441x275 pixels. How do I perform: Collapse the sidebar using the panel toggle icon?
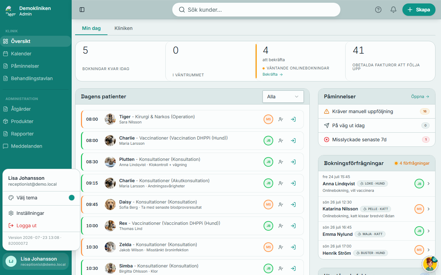(x=82, y=10)
